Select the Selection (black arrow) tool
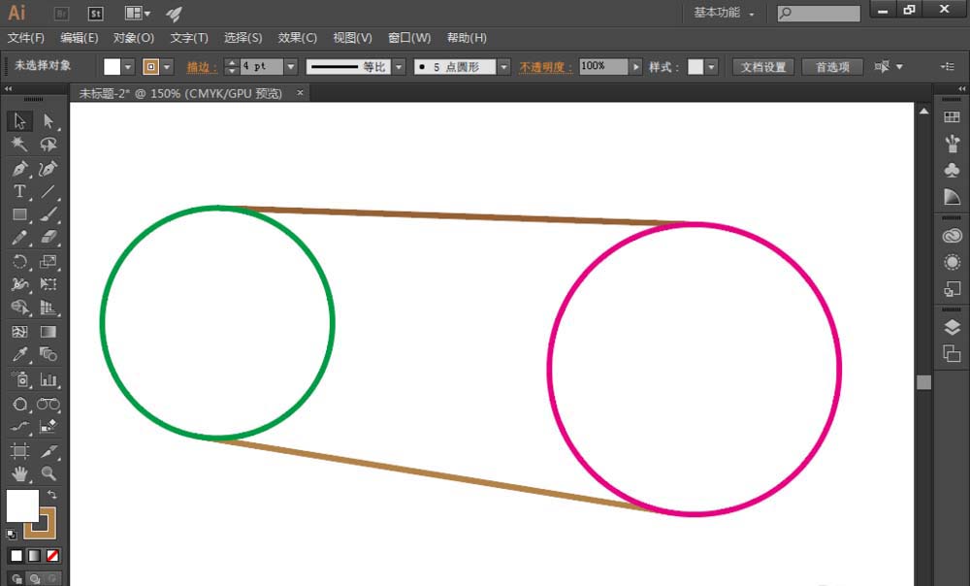The height and width of the screenshot is (586, 970). pyautogui.click(x=19, y=120)
